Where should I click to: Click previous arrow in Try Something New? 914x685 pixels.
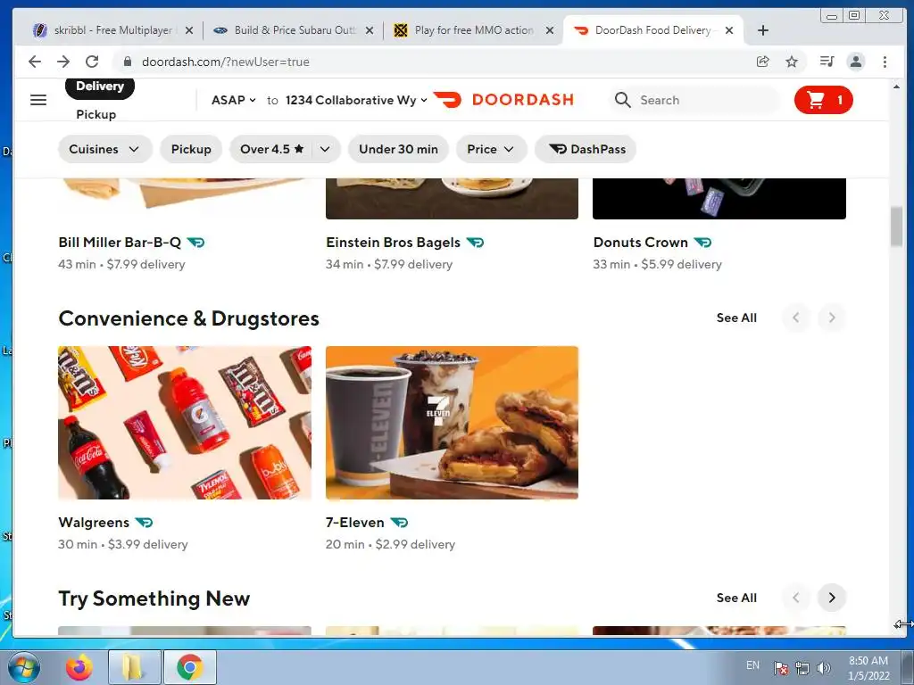[796, 598]
